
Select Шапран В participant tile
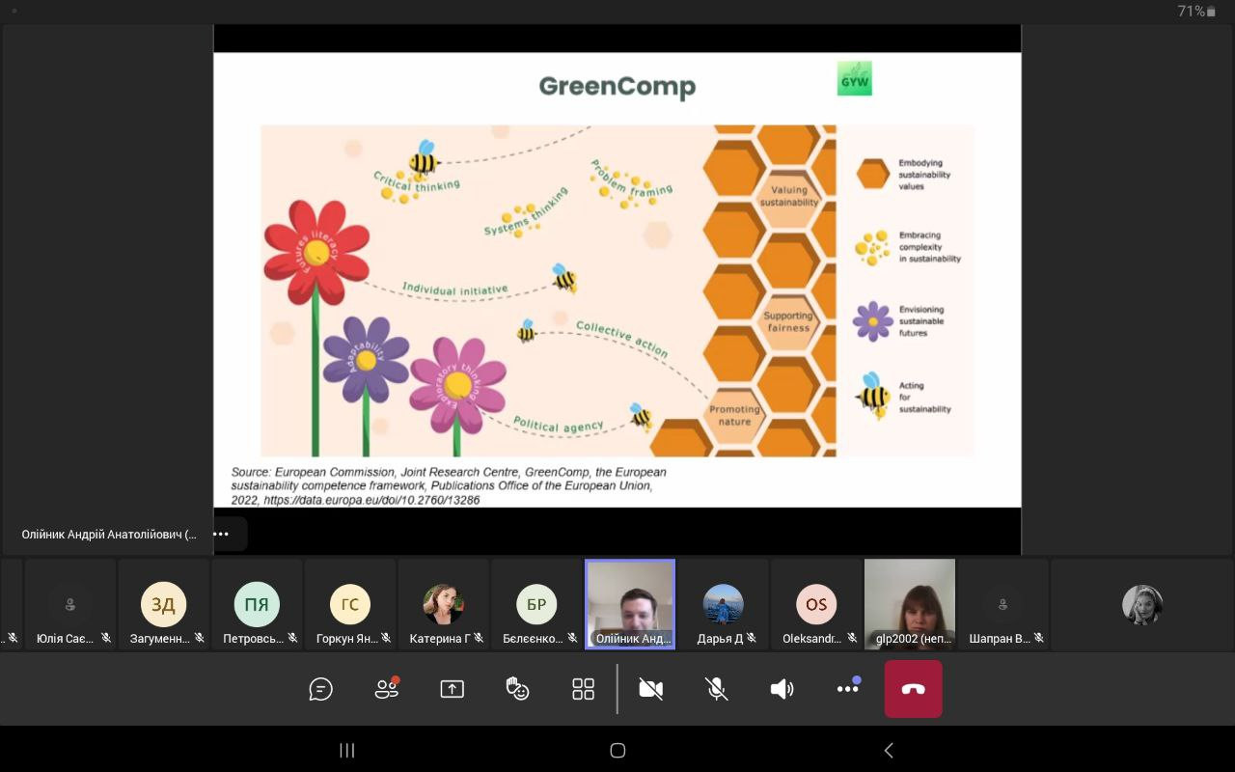(1003, 604)
